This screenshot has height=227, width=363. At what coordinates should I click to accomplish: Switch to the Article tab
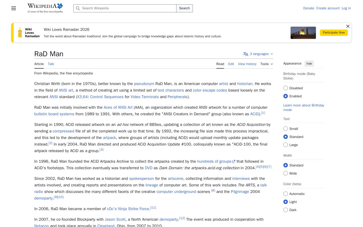[x=39, y=64]
